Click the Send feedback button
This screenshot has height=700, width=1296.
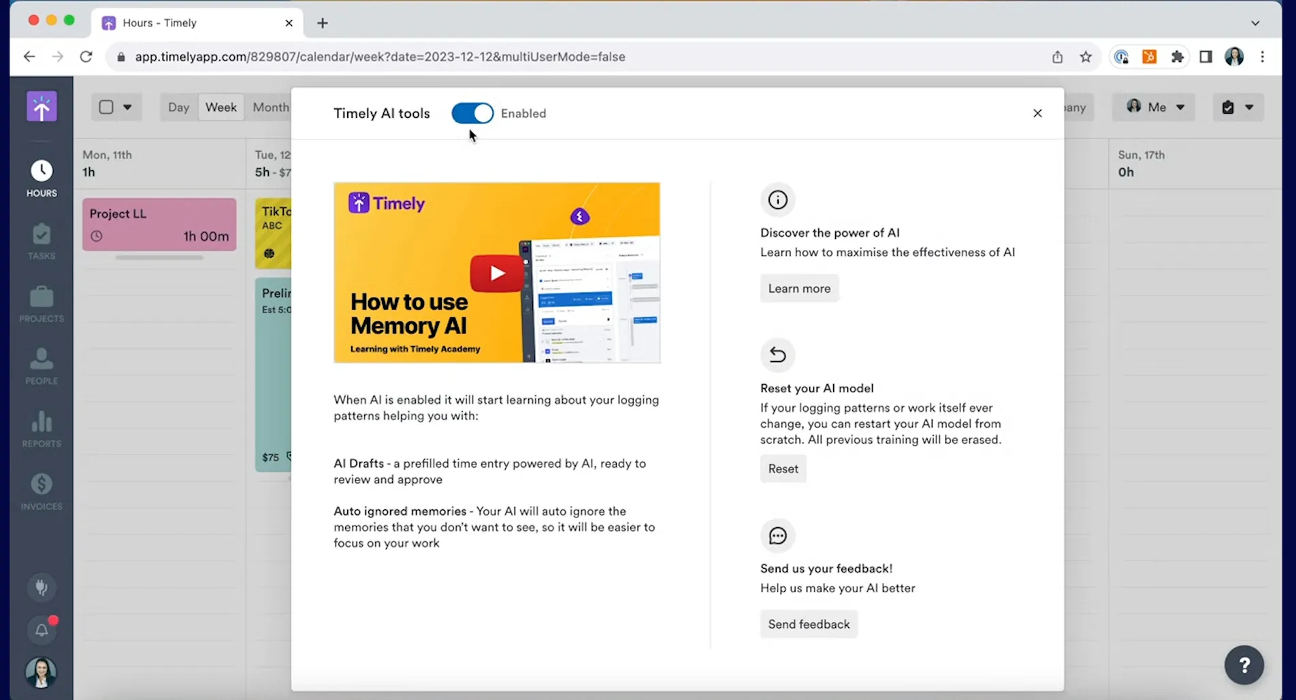pyautogui.click(x=809, y=624)
